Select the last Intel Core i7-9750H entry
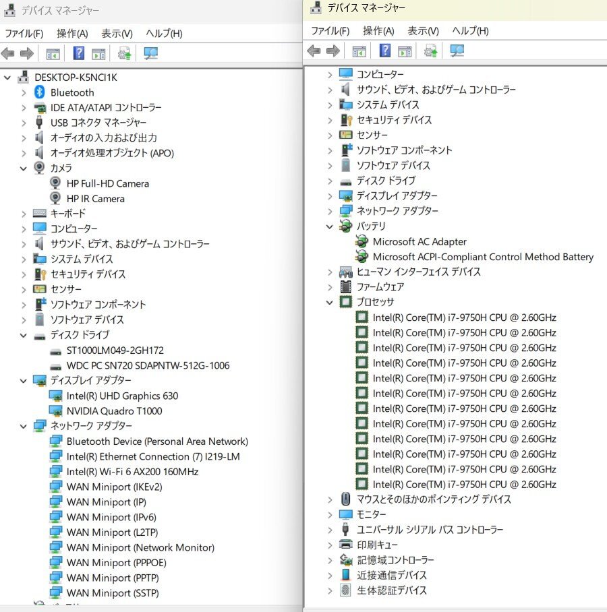 pyautogui.click(x=464, y=485)
